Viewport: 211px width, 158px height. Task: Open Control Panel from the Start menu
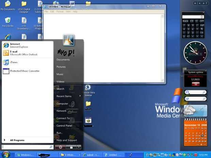click(x=64, y=126)
